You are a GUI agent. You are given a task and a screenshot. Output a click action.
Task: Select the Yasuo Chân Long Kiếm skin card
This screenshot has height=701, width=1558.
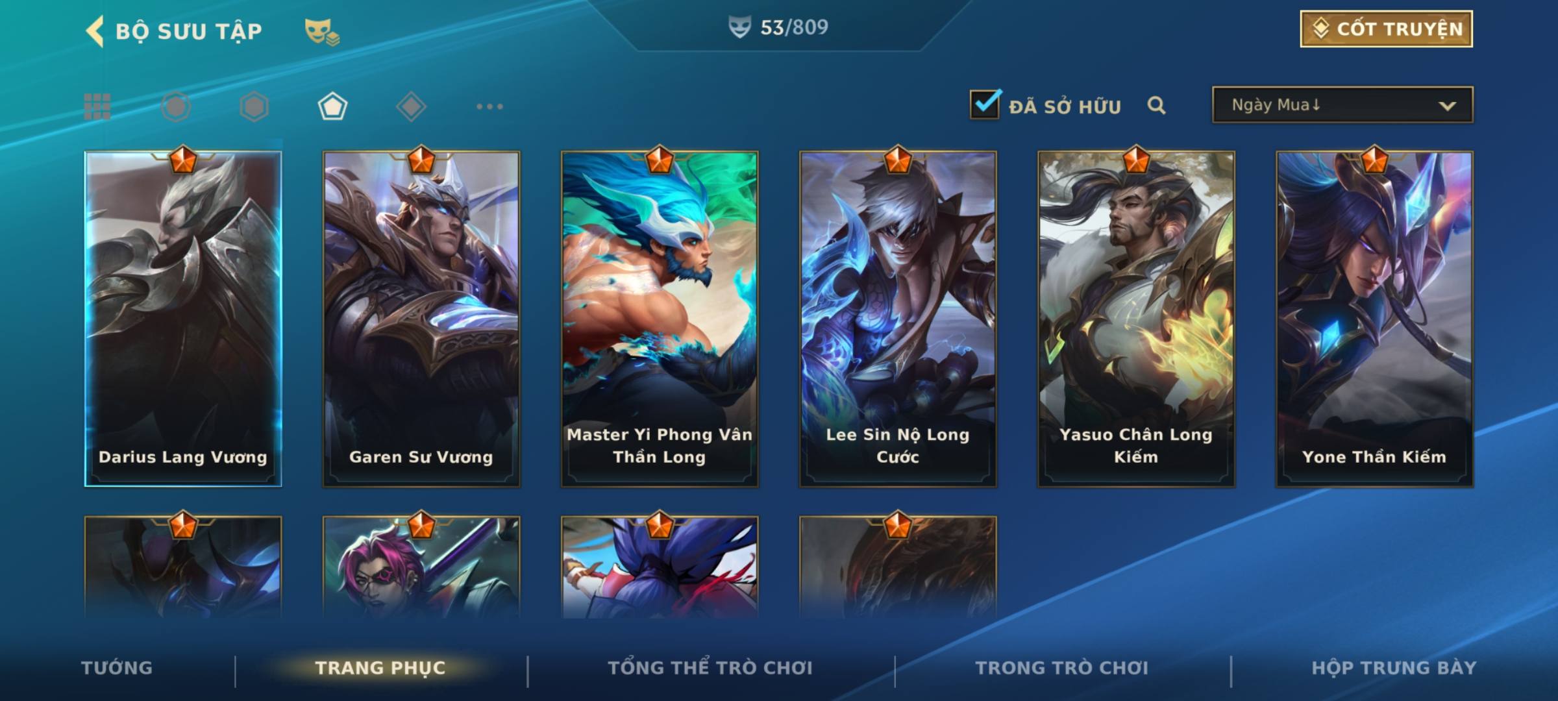tap(1136, 319)
